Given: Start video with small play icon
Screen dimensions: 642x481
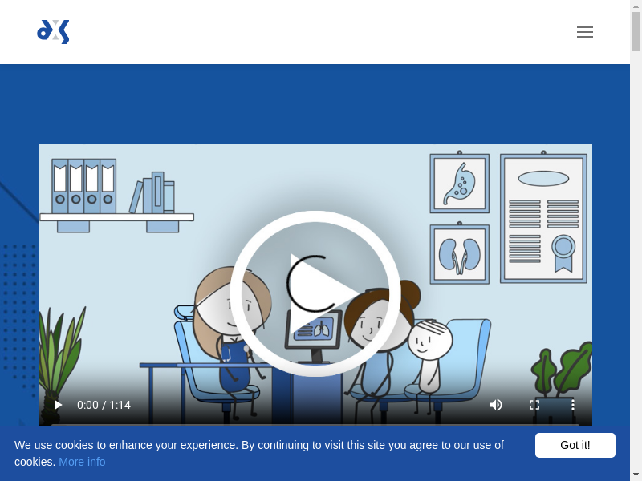Looking at the screenshot, I should pos(58,405).
